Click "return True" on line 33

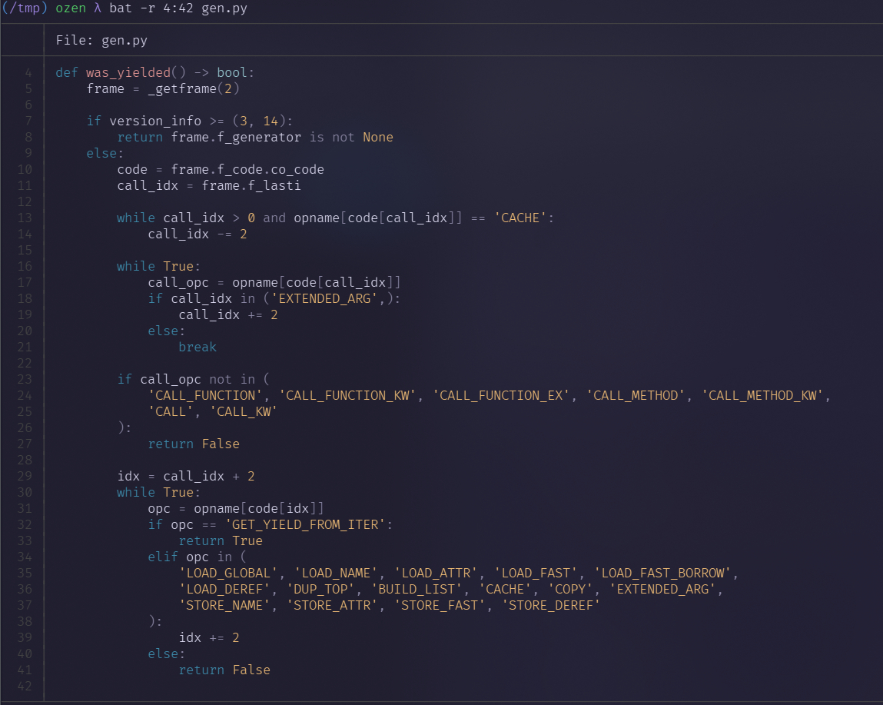(221, 540)
